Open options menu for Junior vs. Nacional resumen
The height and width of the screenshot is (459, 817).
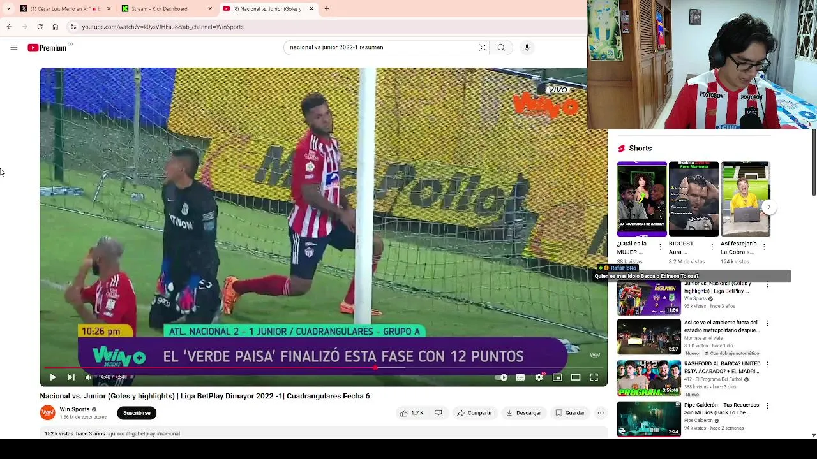(x=767, y=286)
